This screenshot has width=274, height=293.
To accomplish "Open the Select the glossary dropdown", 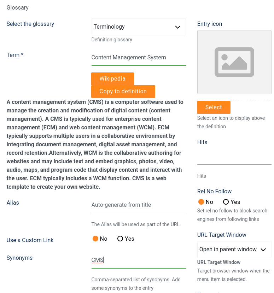I will pos(138,27).
